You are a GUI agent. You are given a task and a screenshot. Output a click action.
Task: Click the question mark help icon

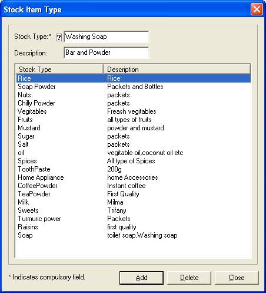[x=59, y=37]
